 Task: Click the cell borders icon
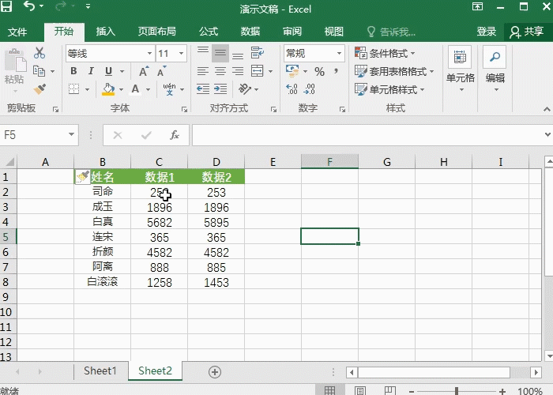(x=73, y=88)
